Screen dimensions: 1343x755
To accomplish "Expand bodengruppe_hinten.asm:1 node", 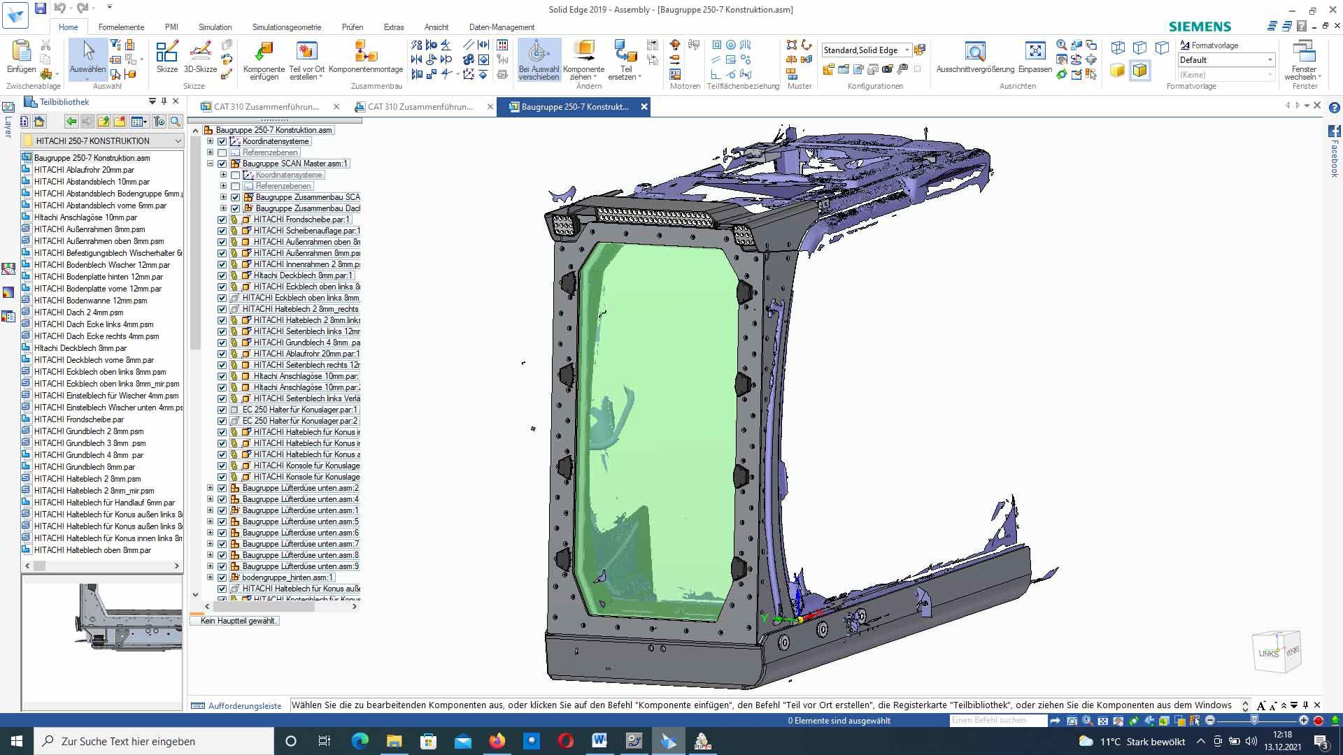I will 210,577.
